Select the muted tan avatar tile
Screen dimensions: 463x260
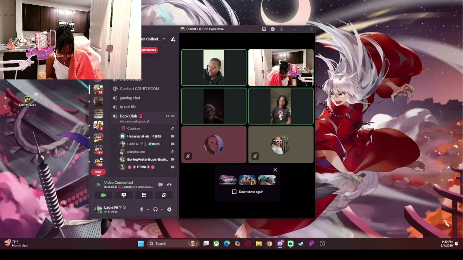tap(281, 144)
